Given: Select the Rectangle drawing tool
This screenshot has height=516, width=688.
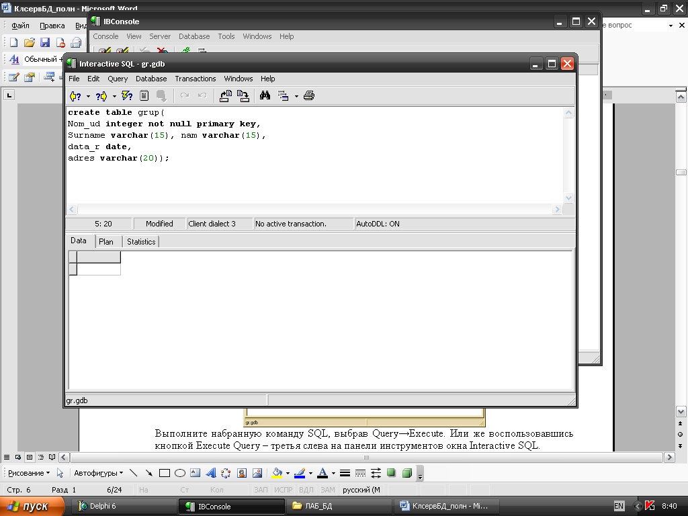Looking at the screenshot, I should coord(165,473).
